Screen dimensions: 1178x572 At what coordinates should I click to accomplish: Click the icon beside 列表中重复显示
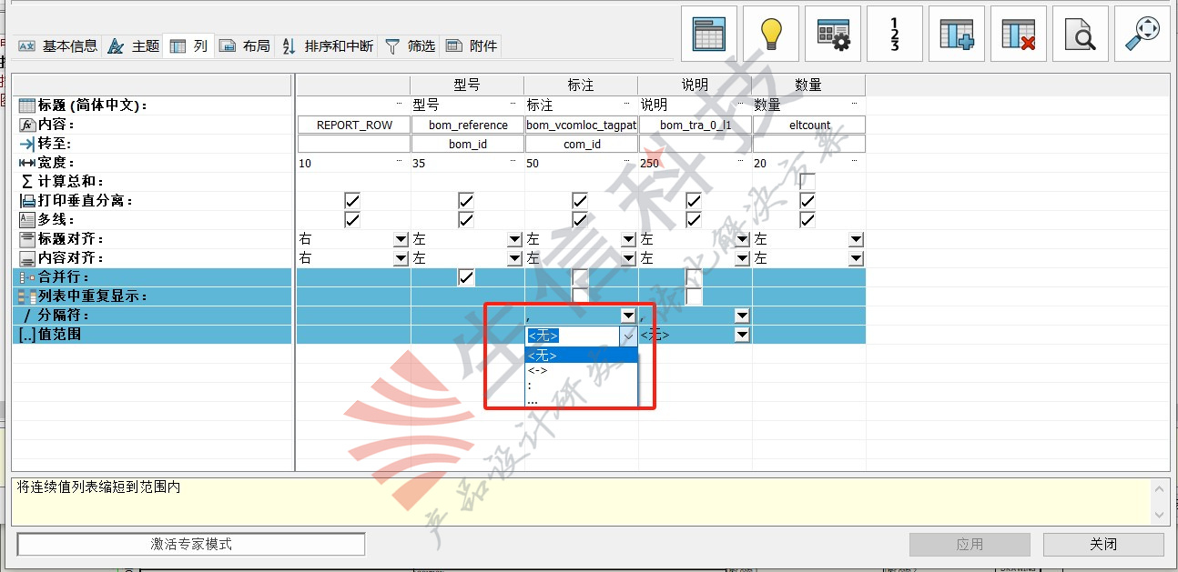(27, 296)
